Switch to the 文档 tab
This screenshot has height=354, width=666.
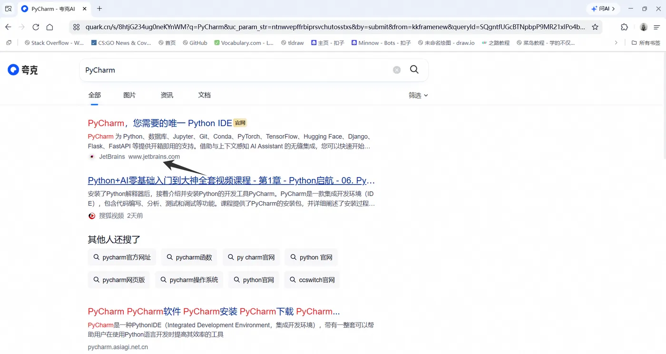coord(204,95)
